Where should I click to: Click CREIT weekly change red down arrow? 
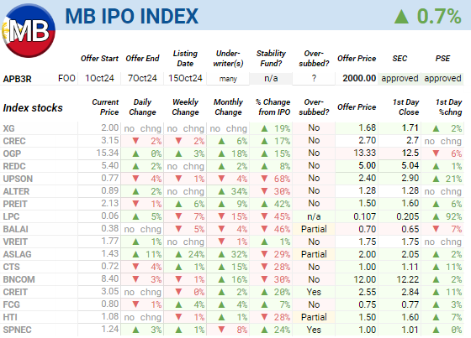178,292
